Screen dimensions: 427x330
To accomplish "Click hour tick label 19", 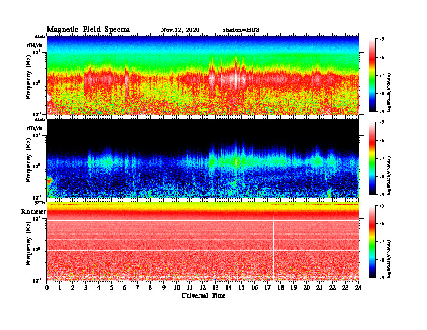I will pyautogui.click(x=293, y=287).
